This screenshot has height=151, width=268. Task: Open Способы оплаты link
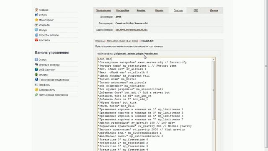click(49, 35)
